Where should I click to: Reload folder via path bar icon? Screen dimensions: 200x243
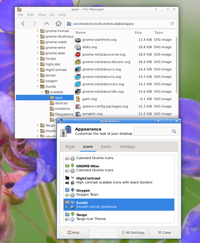coord(172,24)
